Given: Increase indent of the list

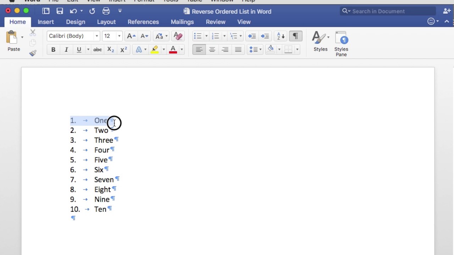Looking at the screenshot, I should tap(265, 36).
